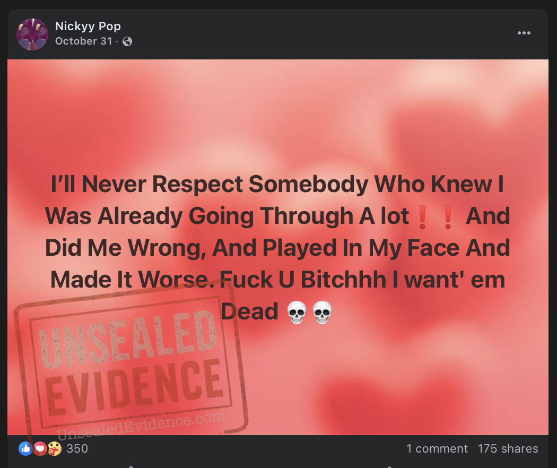Click the second red exclamation mark emoji
The width and height of the screenshot is (557, 468).
click(x=448, y=217)
